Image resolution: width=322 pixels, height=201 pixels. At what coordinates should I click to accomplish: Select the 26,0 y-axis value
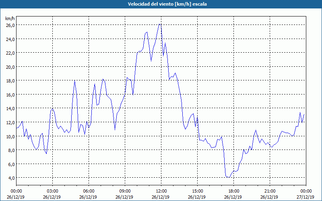tap(10, 25)
